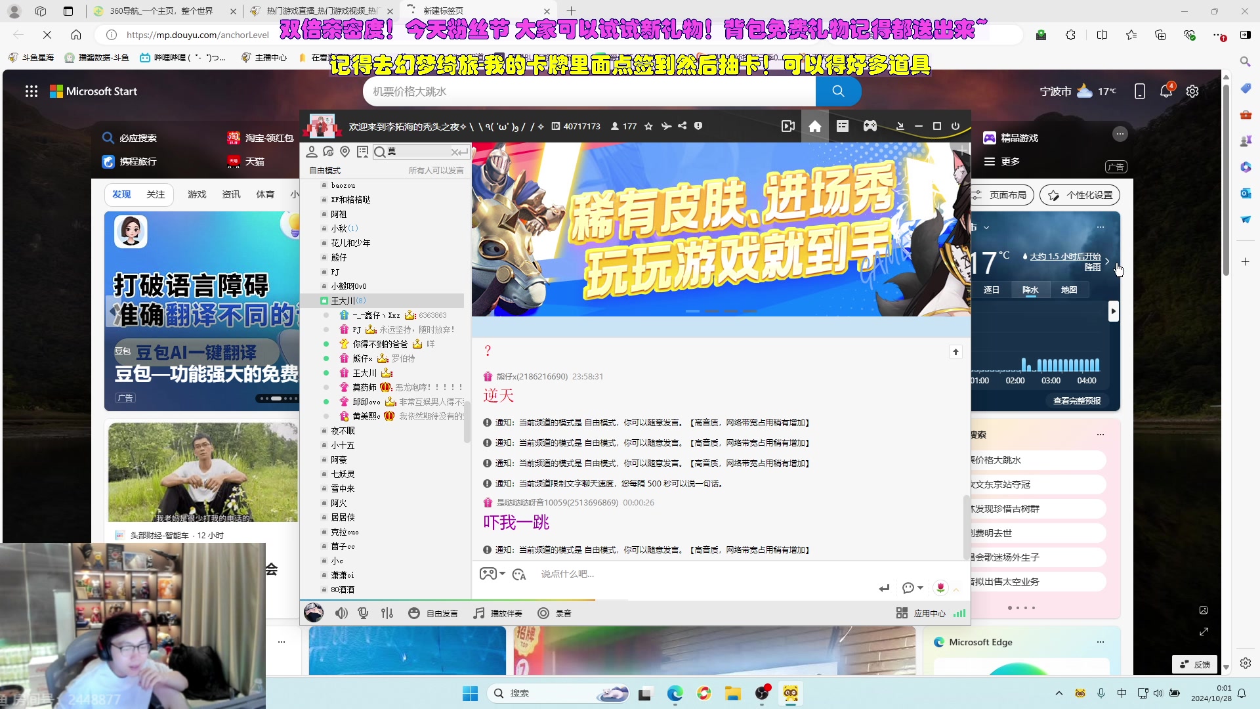Clear the member search box with X
Image resolution: width=1260 pixels, height=709 pixels.
point(455,152)
